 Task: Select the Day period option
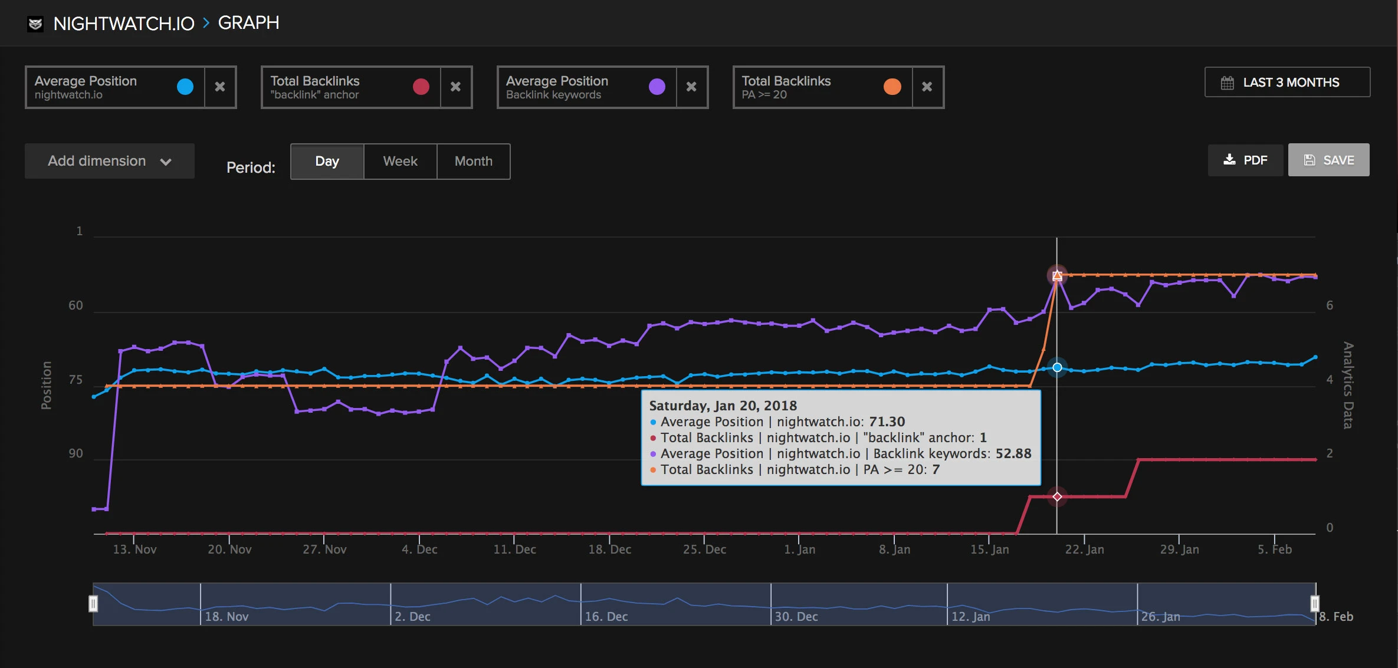point(327,161)
